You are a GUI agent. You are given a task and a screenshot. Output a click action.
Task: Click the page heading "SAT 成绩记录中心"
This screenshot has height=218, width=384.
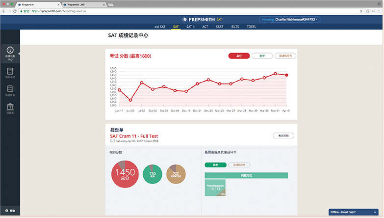point(128,35)
